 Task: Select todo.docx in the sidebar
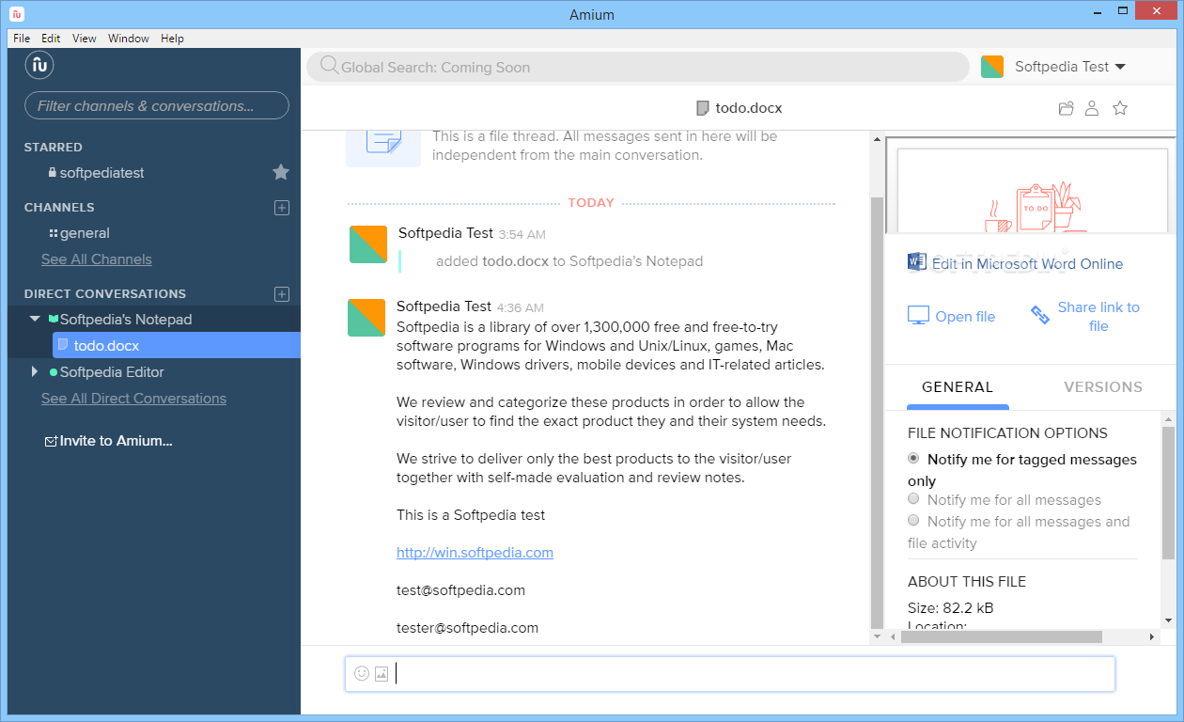coord(177,345)
